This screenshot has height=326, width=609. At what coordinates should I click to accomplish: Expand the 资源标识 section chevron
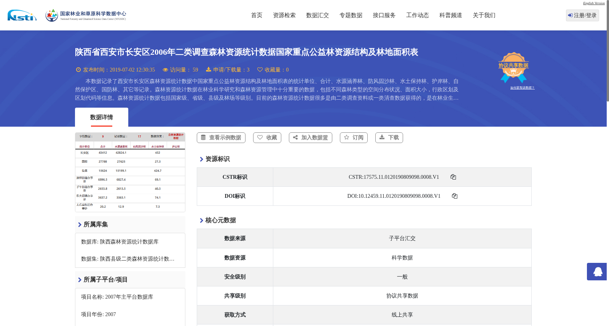[x=201, y=159]
